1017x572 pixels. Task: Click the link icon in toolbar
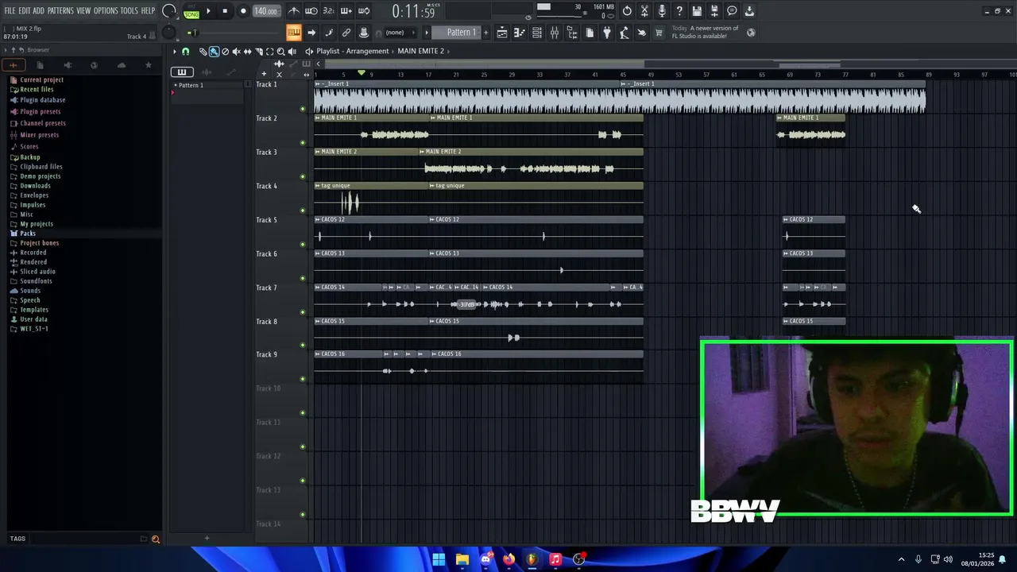[346, 33]
